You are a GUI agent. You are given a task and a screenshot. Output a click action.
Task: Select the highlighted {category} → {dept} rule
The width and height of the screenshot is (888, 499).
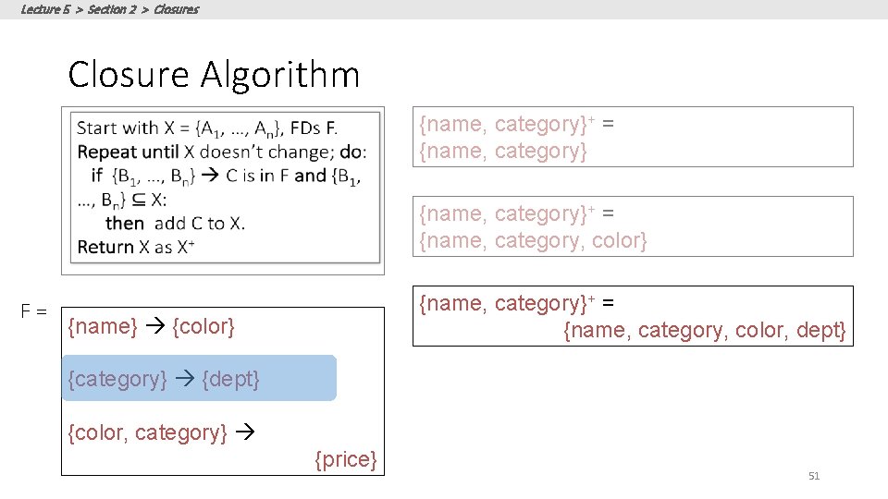(200, 378)
